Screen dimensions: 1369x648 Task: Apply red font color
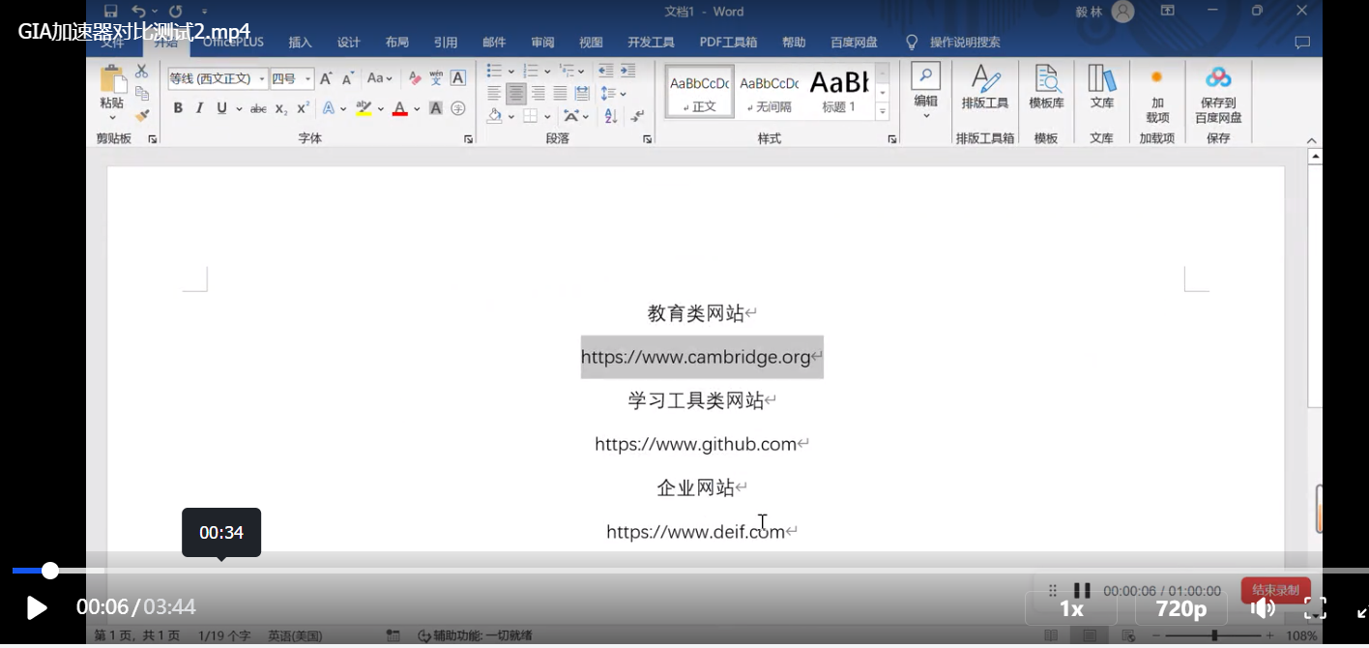[x=400, y=108]
